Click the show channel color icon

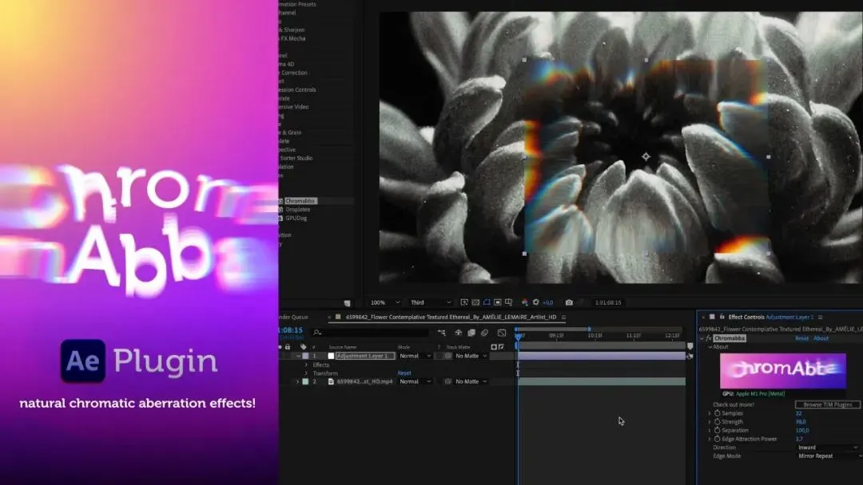(524, 302)
